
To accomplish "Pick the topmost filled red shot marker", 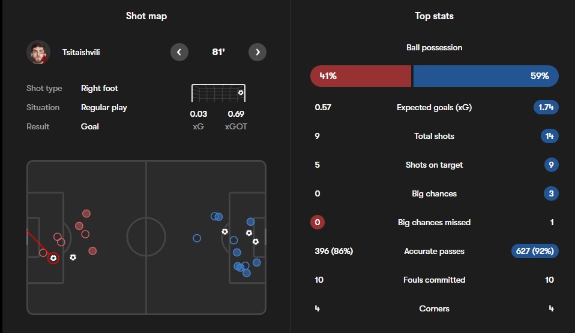I will point(86,213).
